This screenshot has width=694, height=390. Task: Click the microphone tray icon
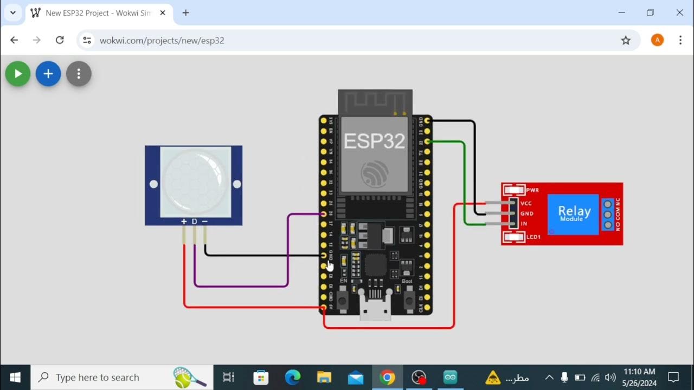(564, 378)
